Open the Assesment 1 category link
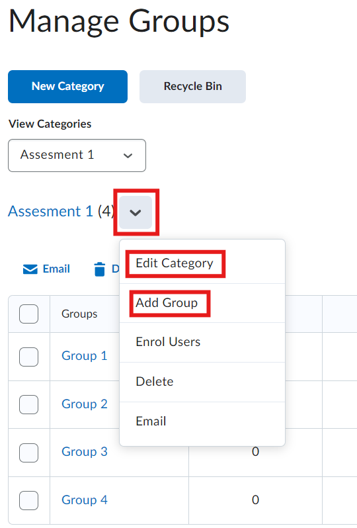This screenshot has width=357, height=528. 50,212
